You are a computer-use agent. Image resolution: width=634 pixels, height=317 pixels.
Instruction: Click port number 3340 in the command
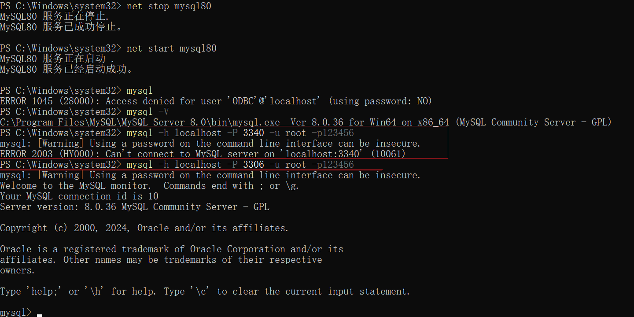[x=253, y=133]
